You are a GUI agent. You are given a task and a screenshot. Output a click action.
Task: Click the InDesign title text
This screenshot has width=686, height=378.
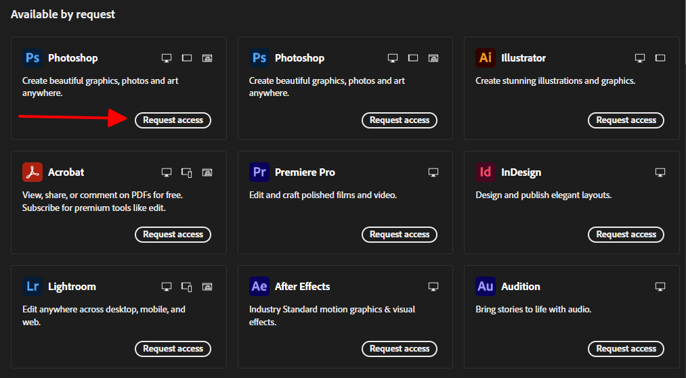click(x=521, y=172)
